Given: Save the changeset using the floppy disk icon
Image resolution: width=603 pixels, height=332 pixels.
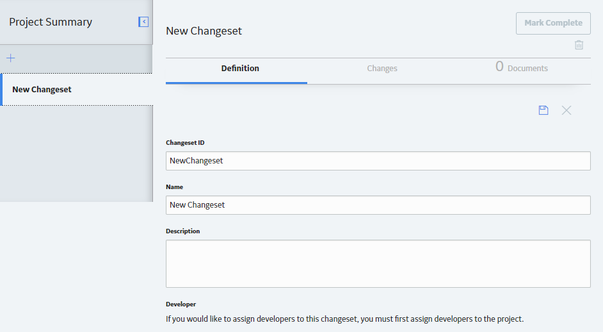Looking at the screenshot, I should click(x=543, y=110).
